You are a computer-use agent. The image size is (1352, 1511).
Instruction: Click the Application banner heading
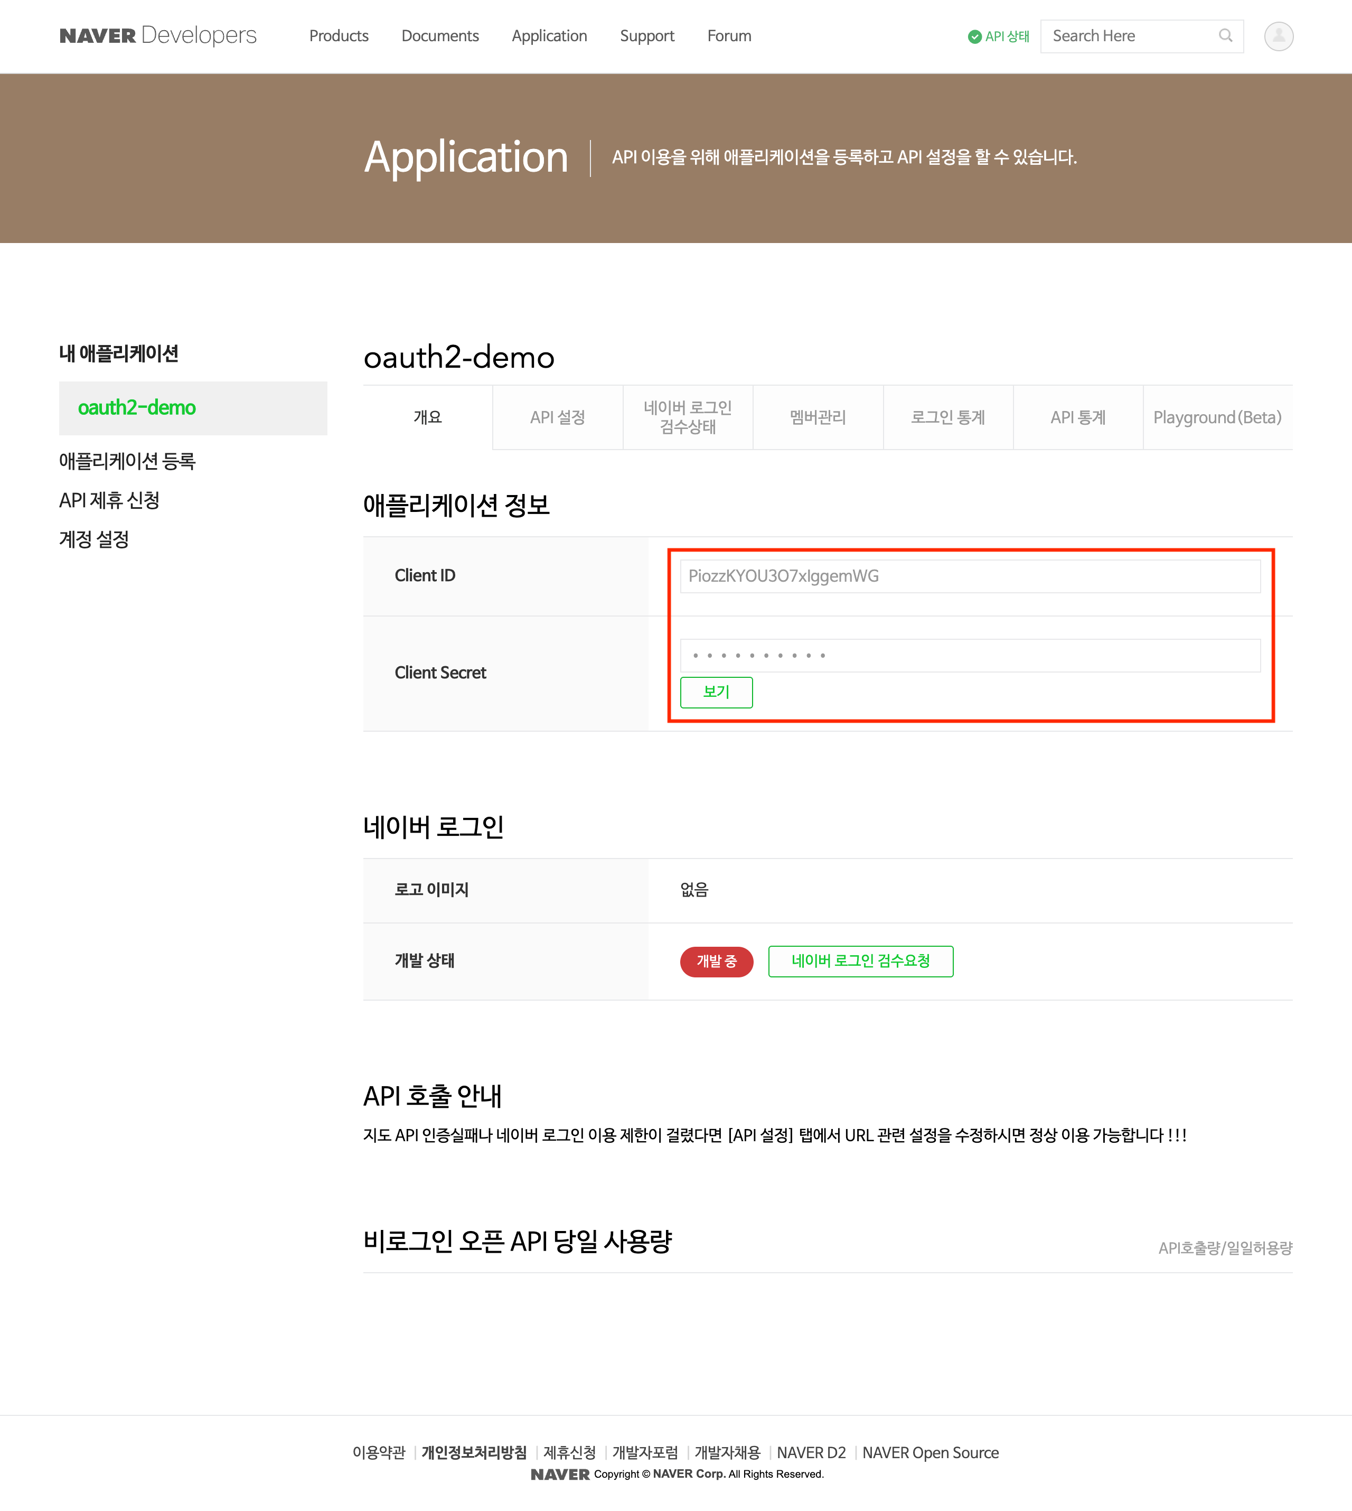(x=466, y=157)
